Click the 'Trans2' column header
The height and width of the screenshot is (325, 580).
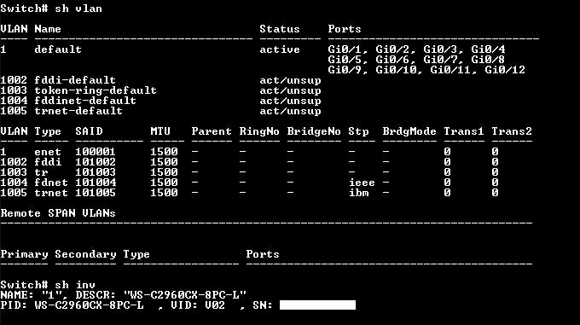[x=512, y=131]
